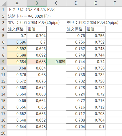Click cell B7 containing 0.696
The height and width of the screenshot is (136, 122).
37,49
